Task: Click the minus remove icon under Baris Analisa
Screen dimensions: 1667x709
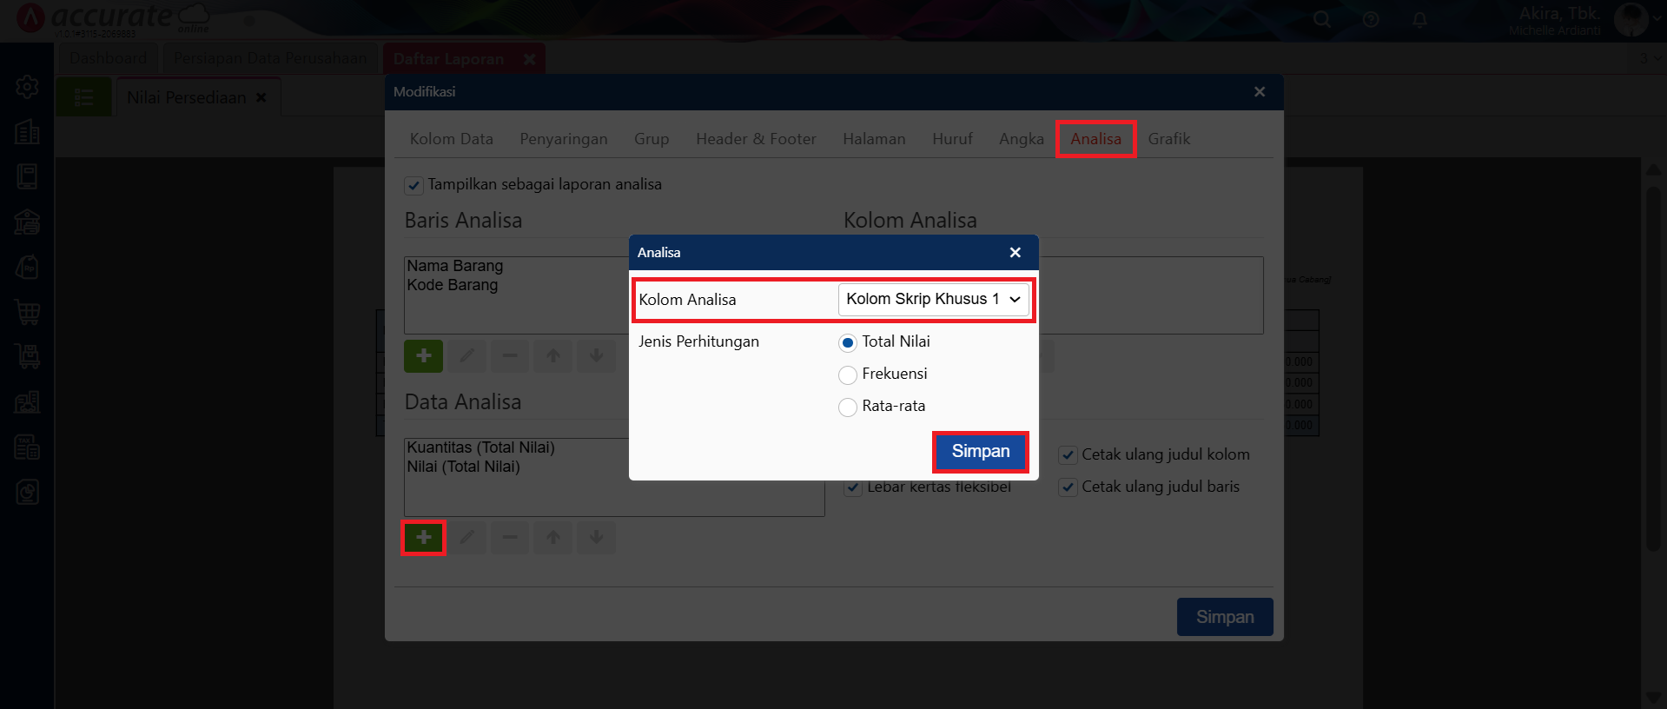Action: coord(510,356)
